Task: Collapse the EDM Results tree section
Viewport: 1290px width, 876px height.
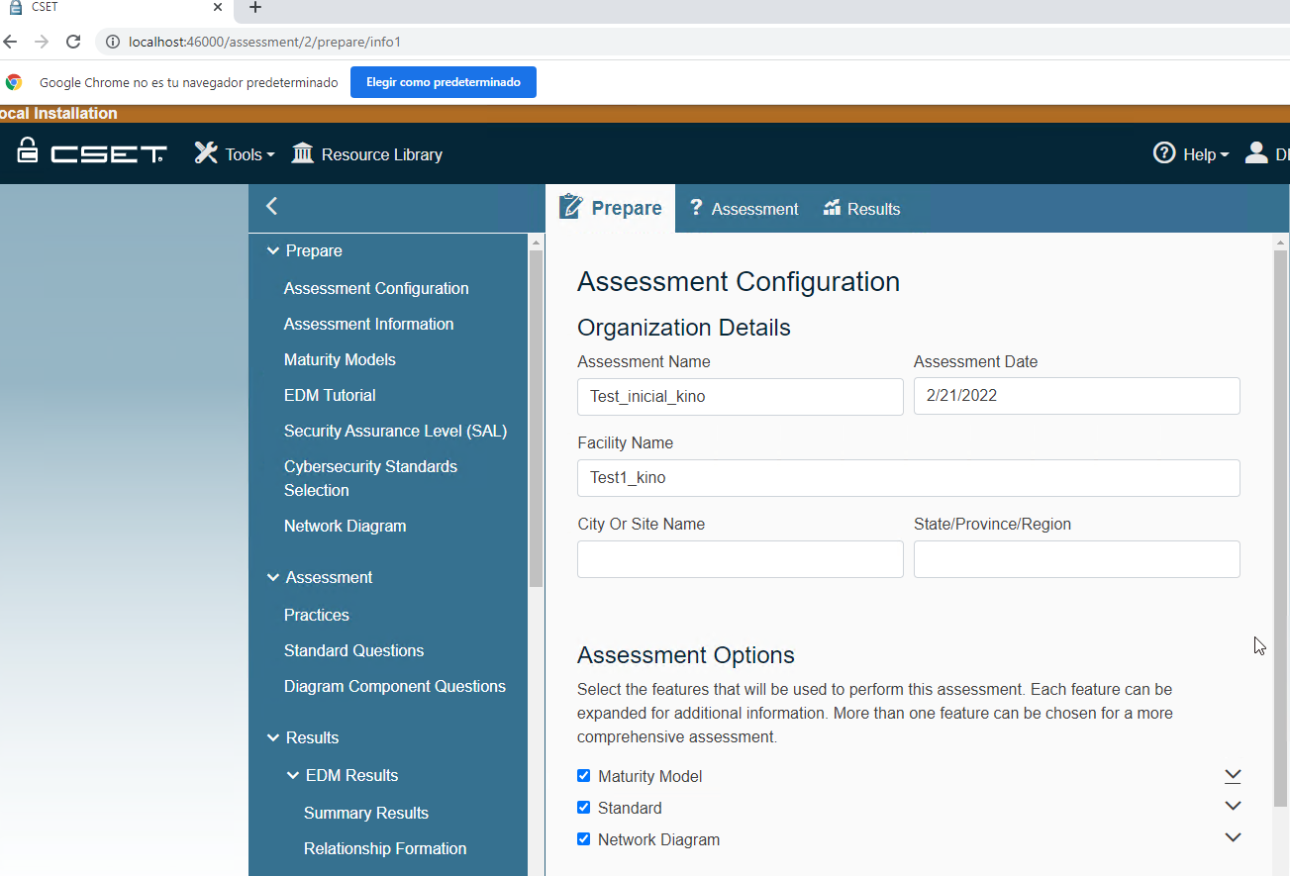Action: click(293, 776)
